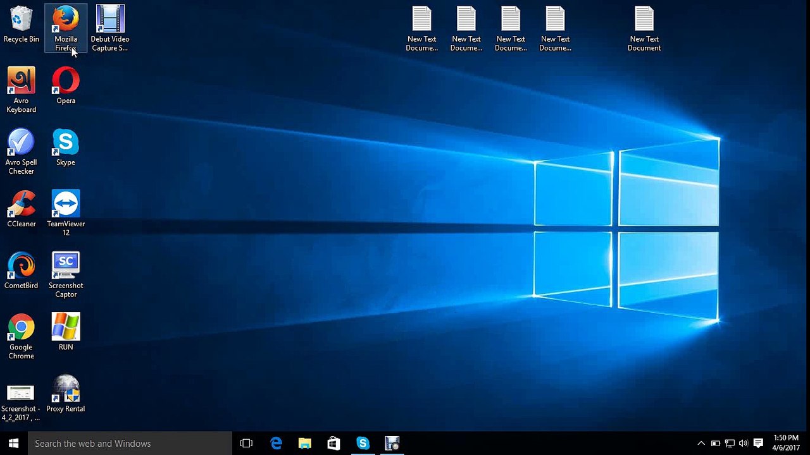Select the Opera browser desktop shortcut

pyautogui.click(x=66, y=86)
